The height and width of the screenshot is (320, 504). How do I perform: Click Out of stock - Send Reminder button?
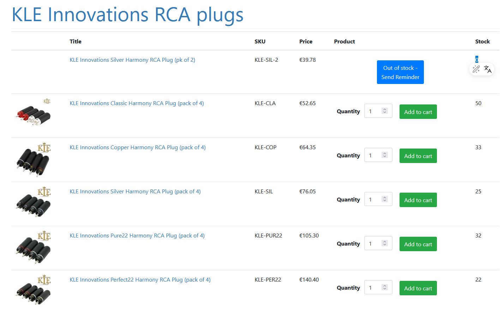400,72
